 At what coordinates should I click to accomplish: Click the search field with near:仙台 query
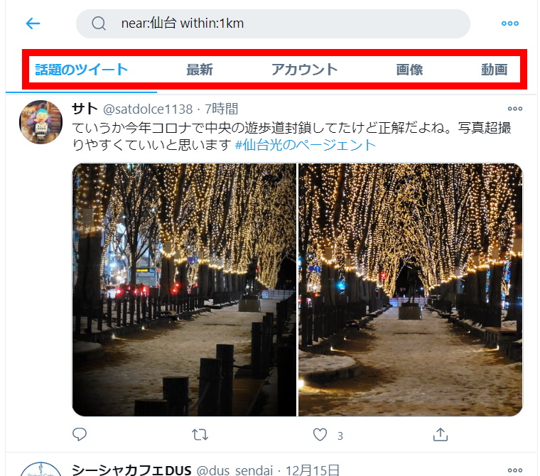point(273,23)
